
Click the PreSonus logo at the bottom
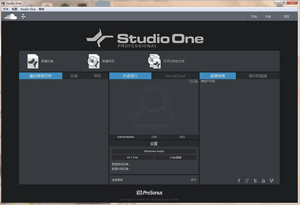point(149,192)
